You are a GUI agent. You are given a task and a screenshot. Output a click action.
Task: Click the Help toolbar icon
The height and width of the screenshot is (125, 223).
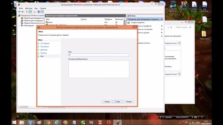[39, 12]
